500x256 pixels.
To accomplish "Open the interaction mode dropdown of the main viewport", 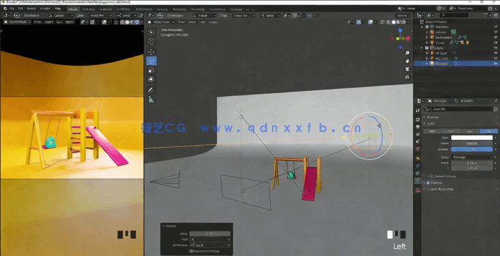I will coord(161,22).
